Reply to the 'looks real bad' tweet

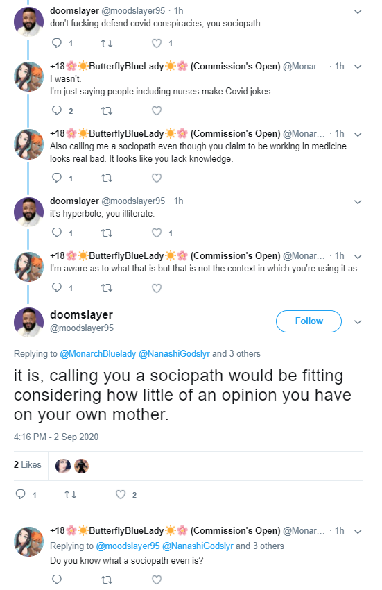(57, 178)
